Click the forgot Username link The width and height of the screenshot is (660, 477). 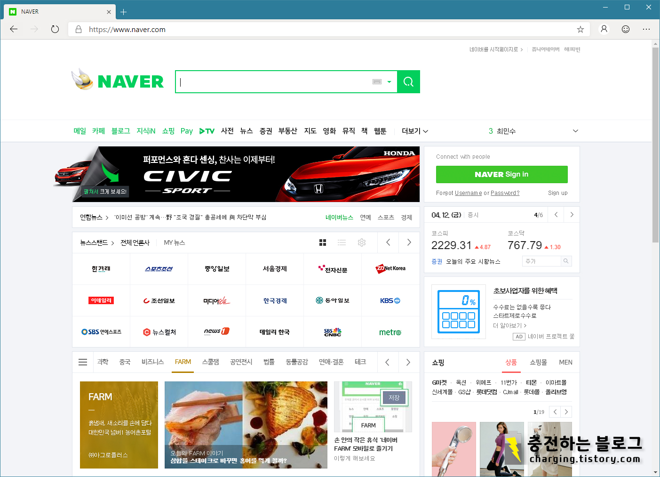[x=469, y=193]
